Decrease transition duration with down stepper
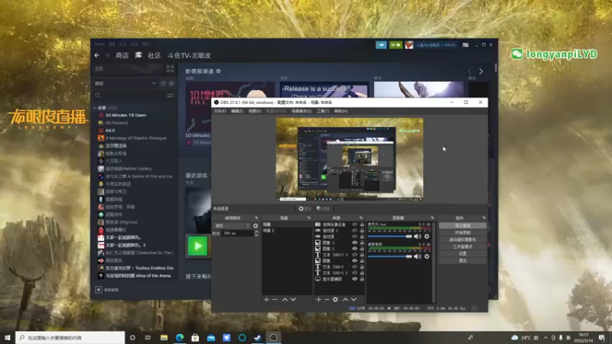612x344 pixels. click(x=256, y=235)
